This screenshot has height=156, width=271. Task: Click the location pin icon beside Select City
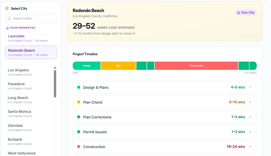tap(7, 8)
